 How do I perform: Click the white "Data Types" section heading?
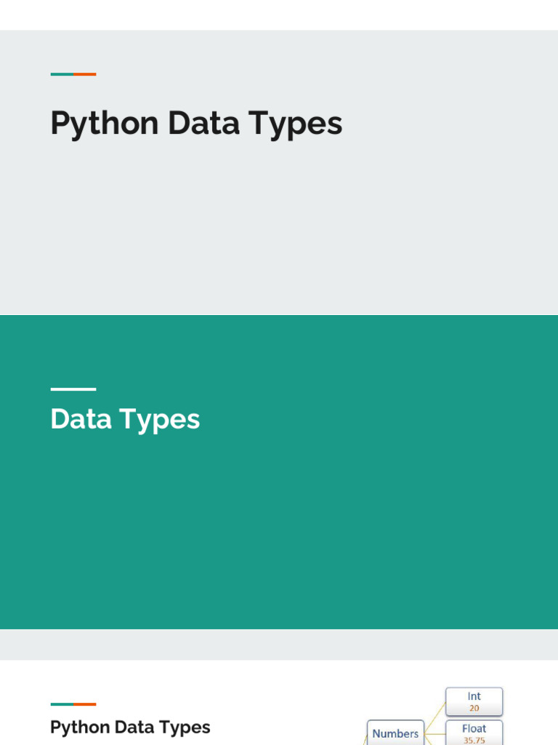click(x=125, y=419)
